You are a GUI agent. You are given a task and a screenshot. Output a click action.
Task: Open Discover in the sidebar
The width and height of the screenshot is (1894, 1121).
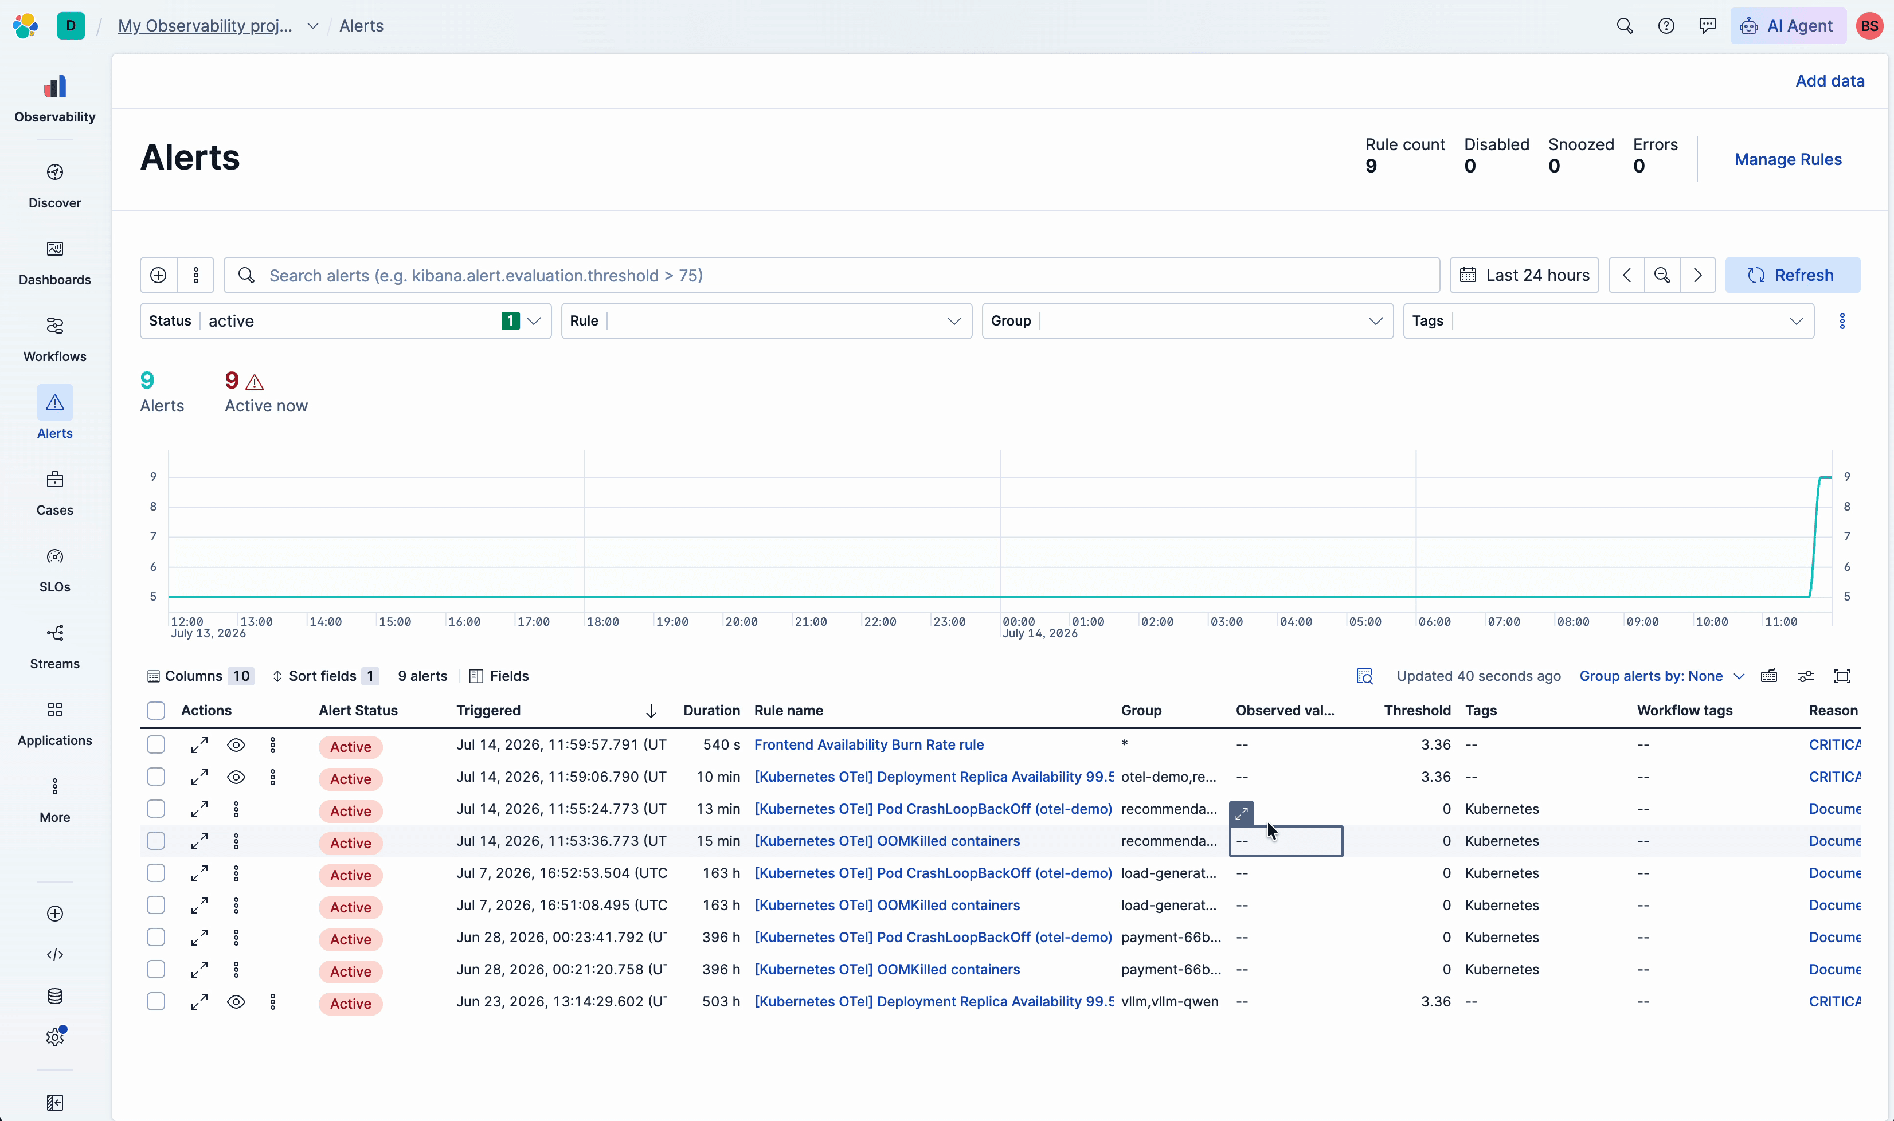point(54,185)
